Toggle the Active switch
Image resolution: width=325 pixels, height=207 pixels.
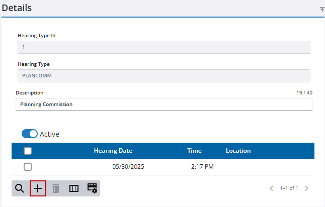tap(30, 134)
